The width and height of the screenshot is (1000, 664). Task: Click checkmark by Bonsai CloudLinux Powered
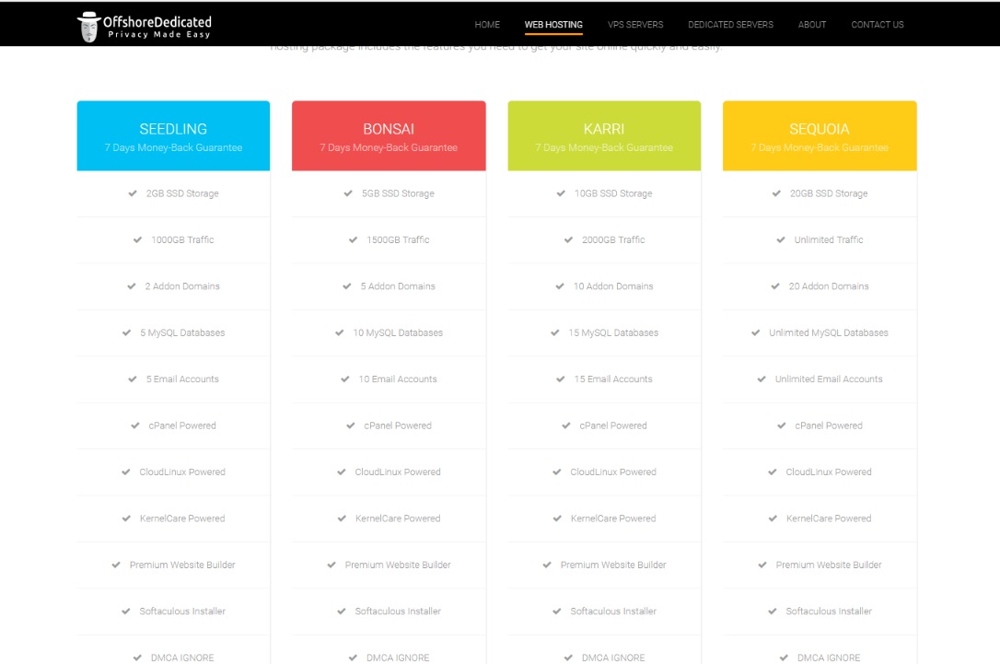343,472
